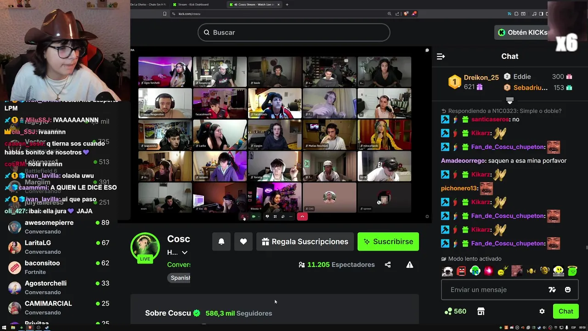The height and width of the screenshot is (331, 588).
Task: Click 586,3 mil Seguidores text
Action: click(239, 313)
